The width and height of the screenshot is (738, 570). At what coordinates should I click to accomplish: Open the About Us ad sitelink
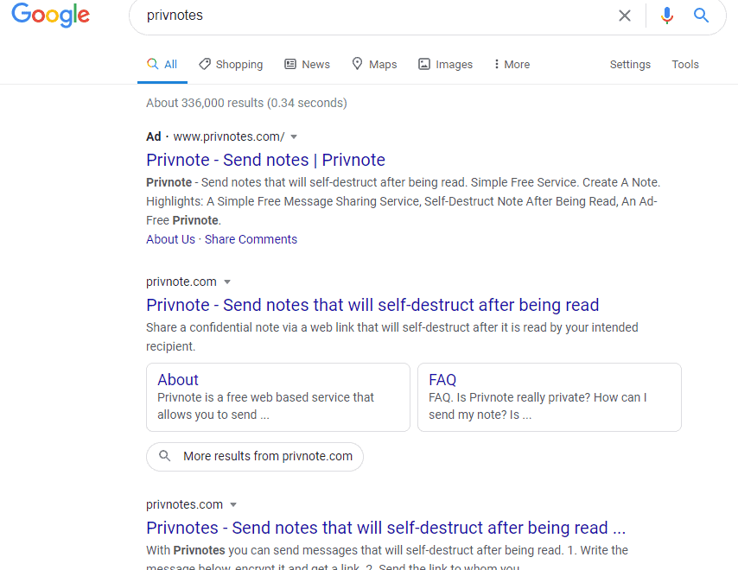click(170, 239)
